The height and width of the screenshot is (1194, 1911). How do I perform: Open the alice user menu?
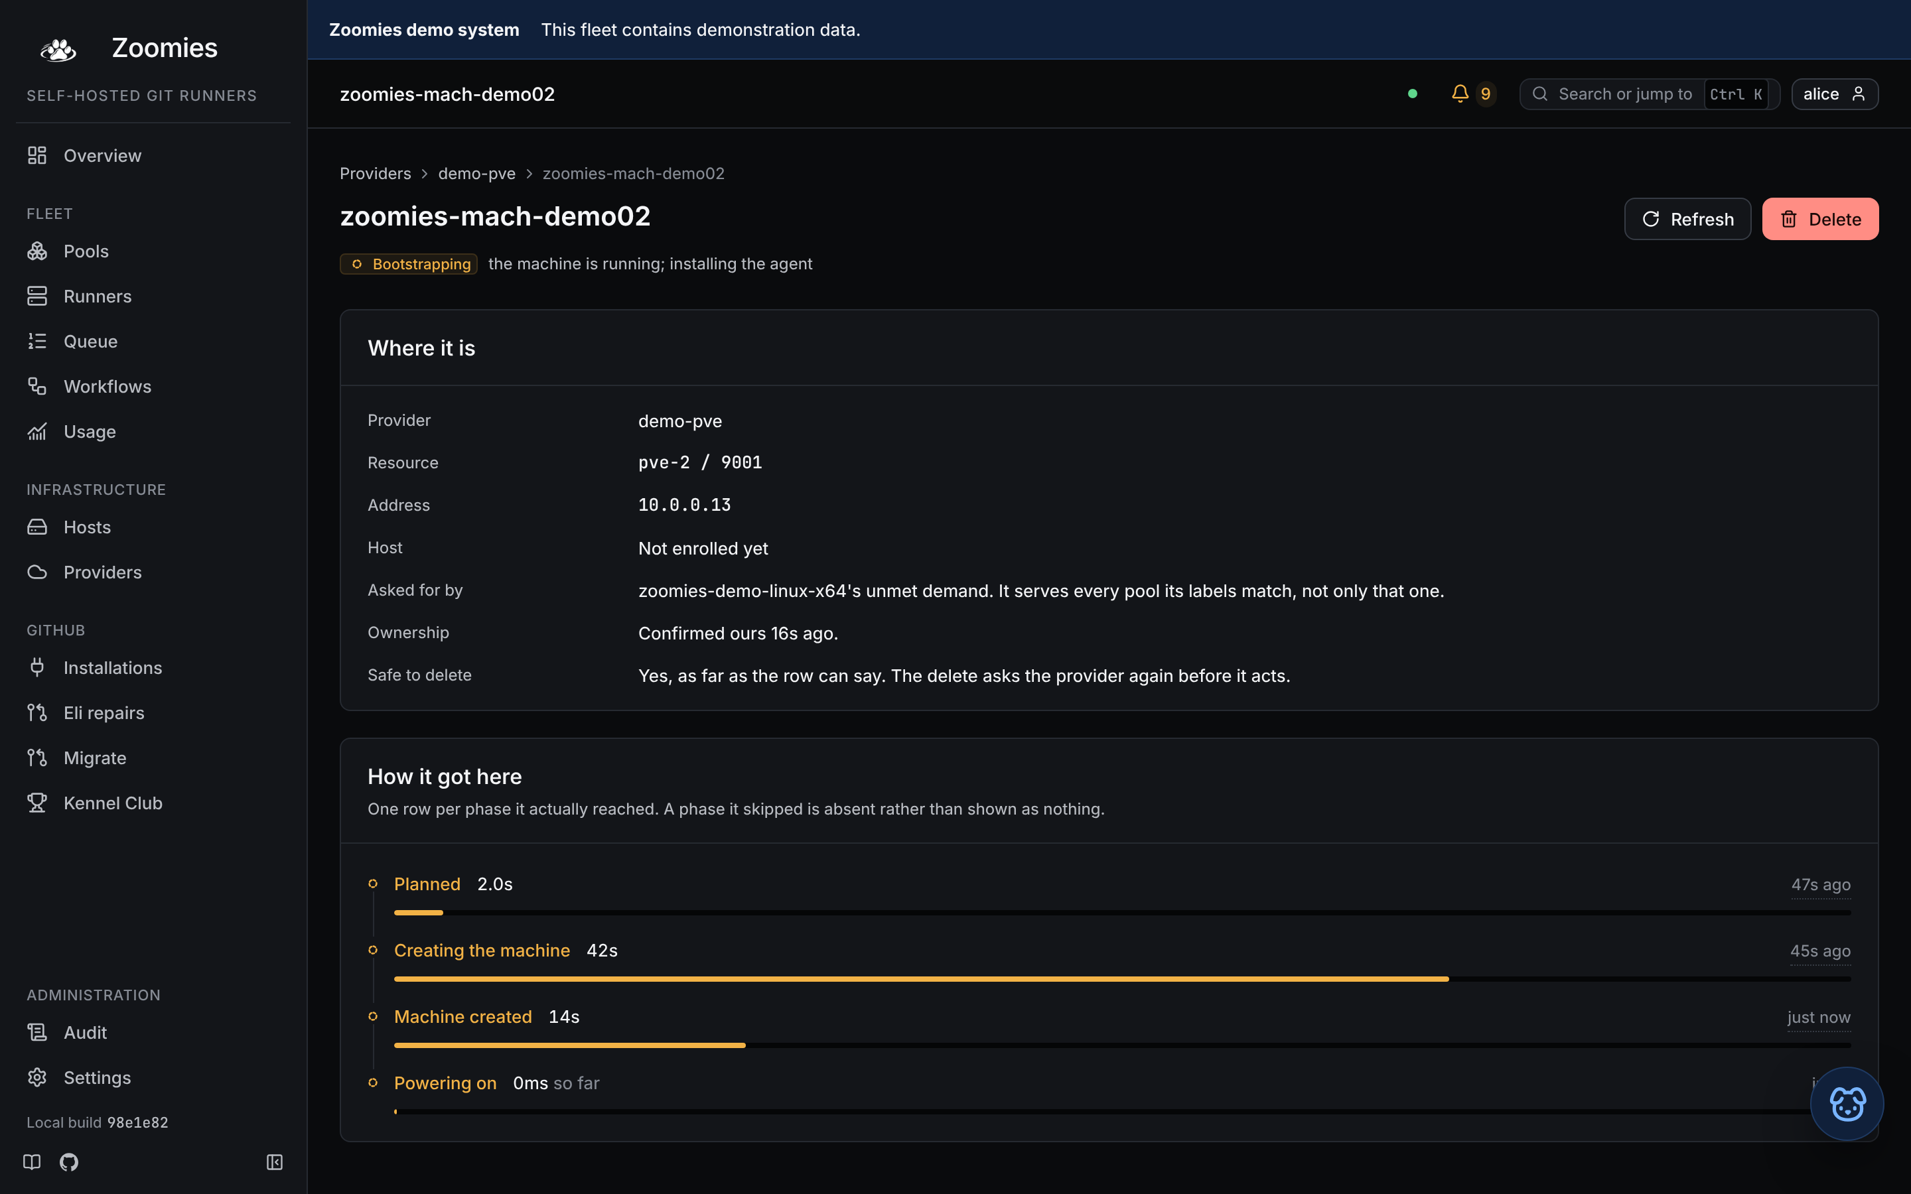coord(1835,94)
